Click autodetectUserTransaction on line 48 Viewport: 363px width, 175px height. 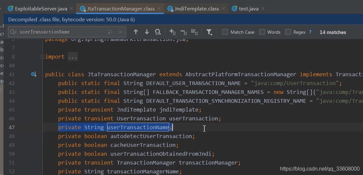pyautogui.click(x=151, y=136)
